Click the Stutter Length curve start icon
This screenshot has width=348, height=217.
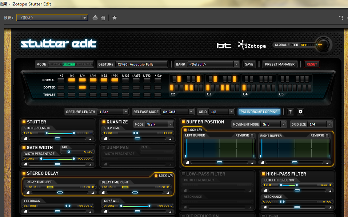click(x=25, y=138)
